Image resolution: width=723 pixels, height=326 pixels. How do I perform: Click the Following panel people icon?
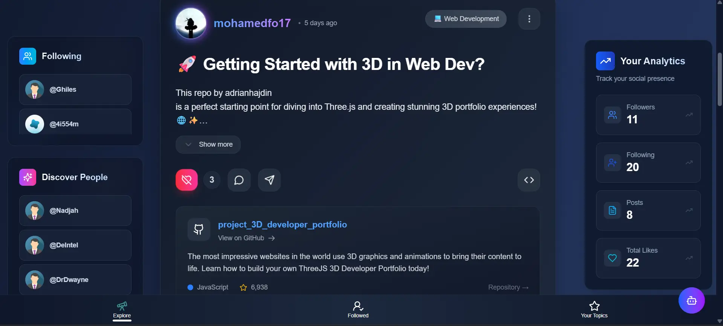pyautogui.click(x=28, y=56)
